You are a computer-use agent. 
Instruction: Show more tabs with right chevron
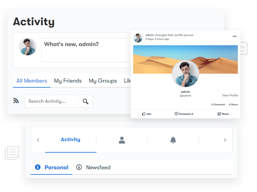pos(225,140)
